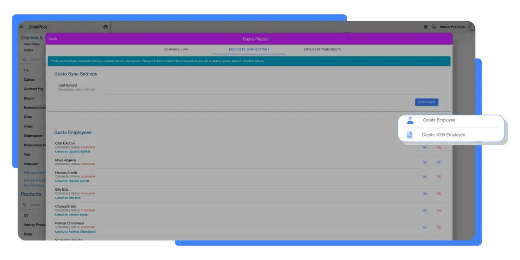
Task: Click the Gusto Employees section heading
Action: [x=73, y=132]
